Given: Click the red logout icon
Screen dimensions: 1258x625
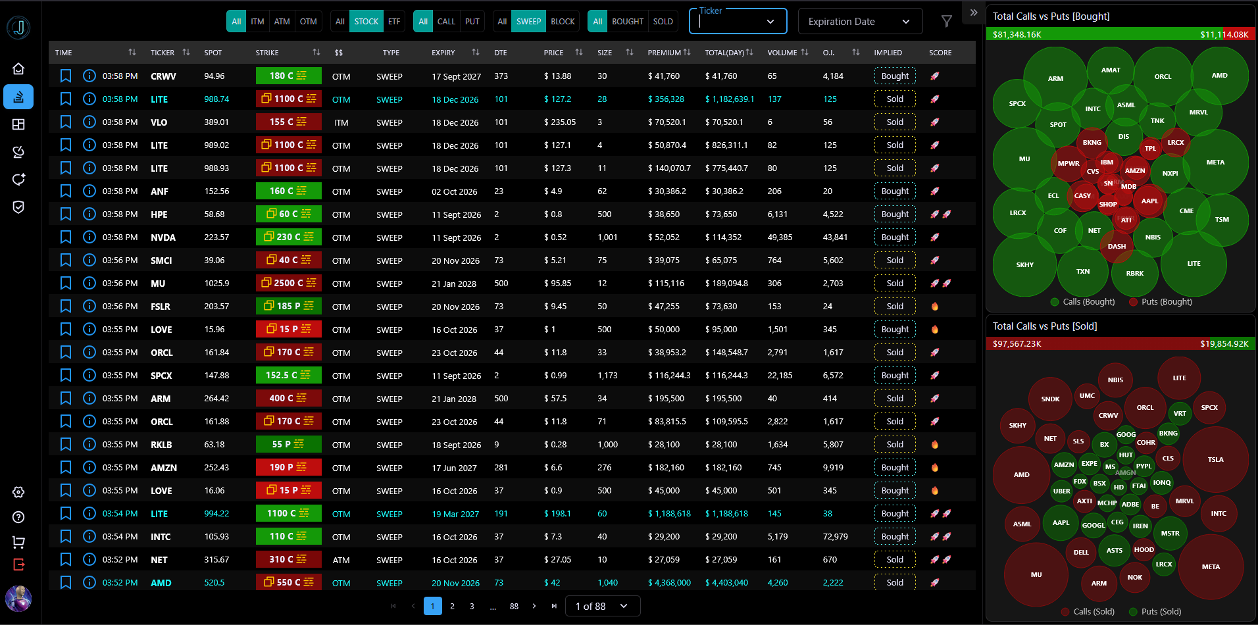Looking at the screenshot, I should coord(18,564).
